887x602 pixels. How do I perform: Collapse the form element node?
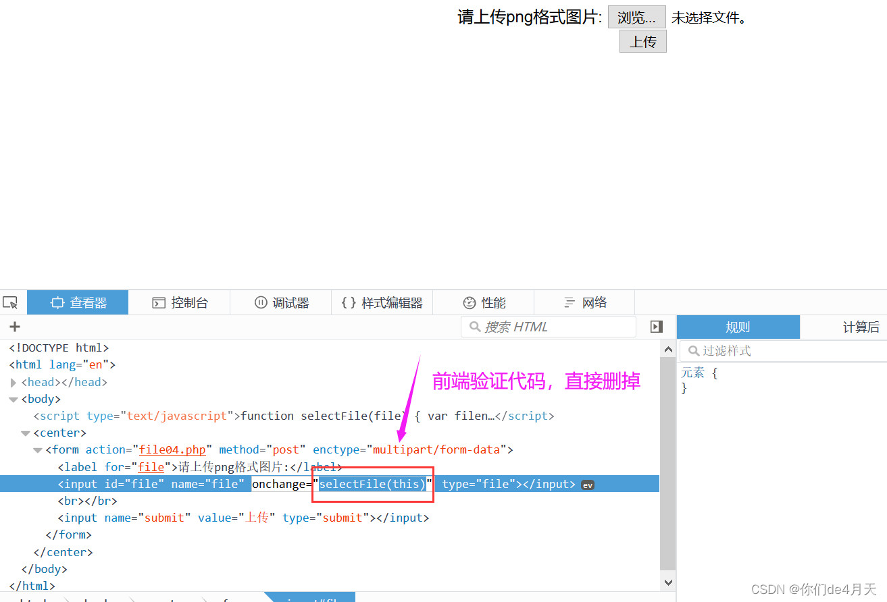pyautogui.click(x=38, y=449)
